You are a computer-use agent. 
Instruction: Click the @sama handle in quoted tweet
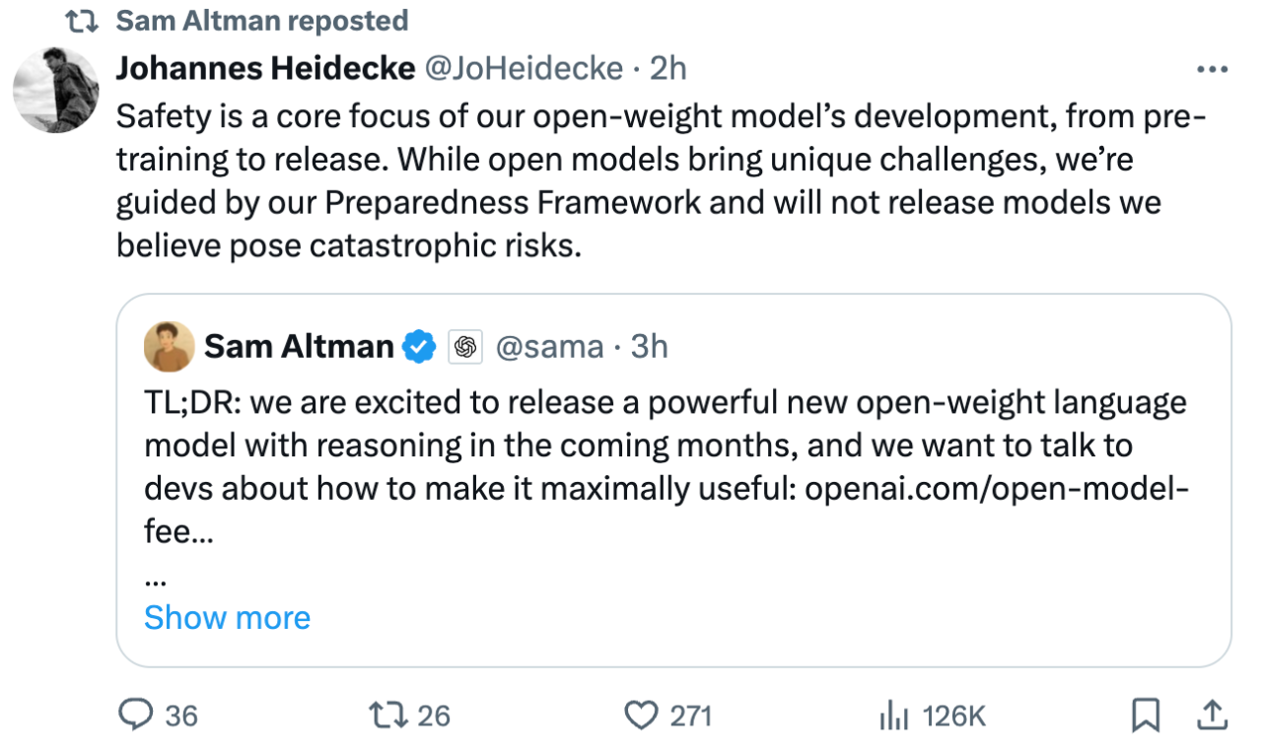[549, 347]
